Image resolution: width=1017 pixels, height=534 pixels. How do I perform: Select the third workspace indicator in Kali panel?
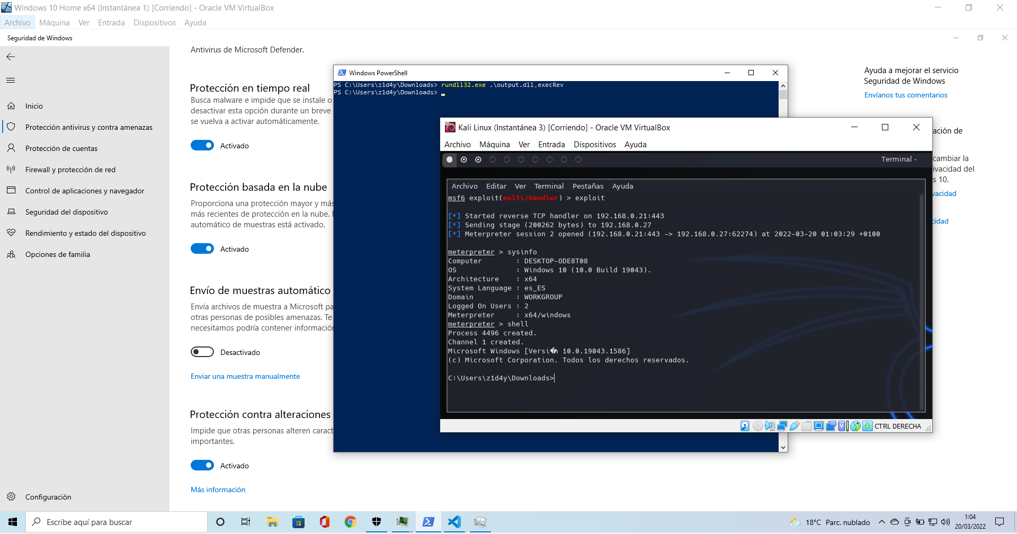(x=478, y=159)
